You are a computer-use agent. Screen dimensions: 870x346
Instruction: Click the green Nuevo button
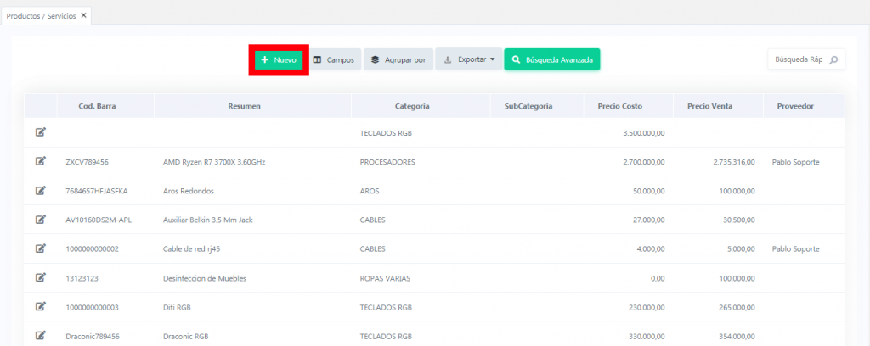tap(279, 59)
